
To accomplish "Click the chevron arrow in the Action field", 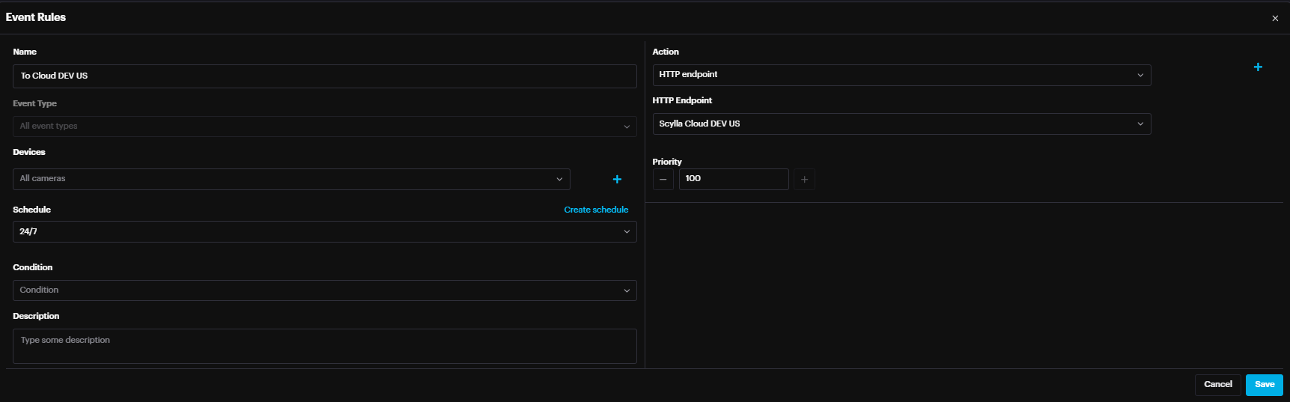I will [x=1140, y=75].
